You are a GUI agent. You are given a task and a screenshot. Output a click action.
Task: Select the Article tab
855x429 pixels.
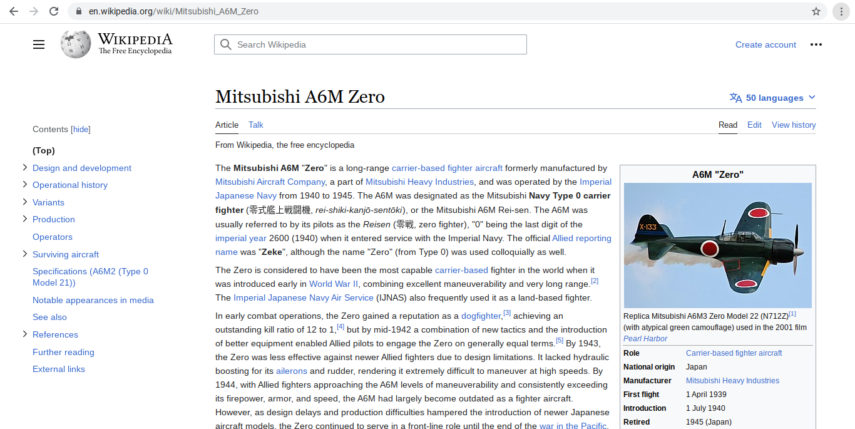227,125
